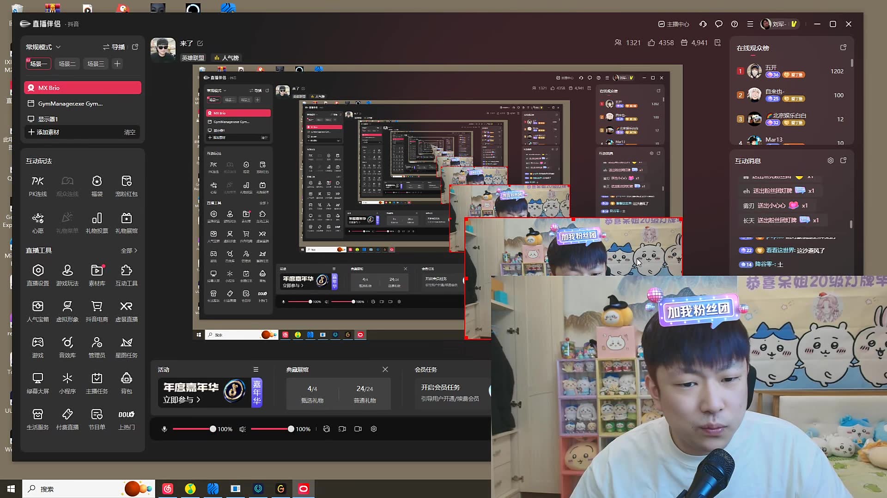
Task: Switch to 场景三 scene tab
Action: tap(96, 64)
